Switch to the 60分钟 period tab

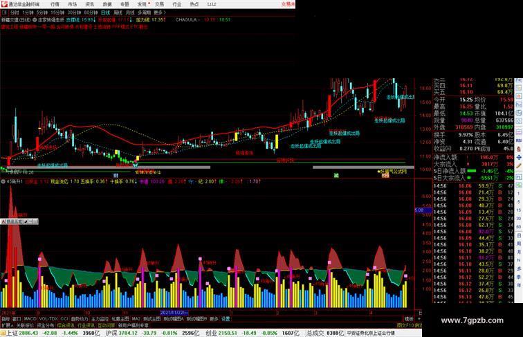[91, 12]
